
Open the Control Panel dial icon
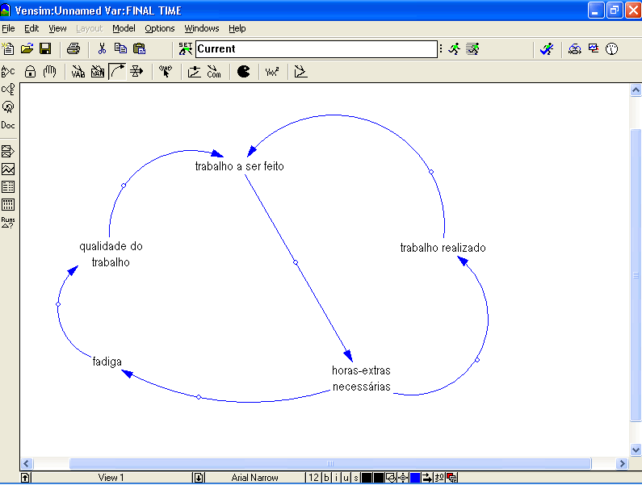tap(611, 49)
